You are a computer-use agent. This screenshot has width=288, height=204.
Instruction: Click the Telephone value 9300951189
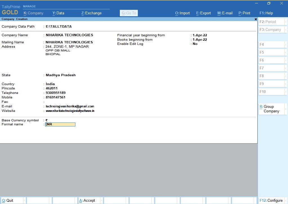coord(56,93)
